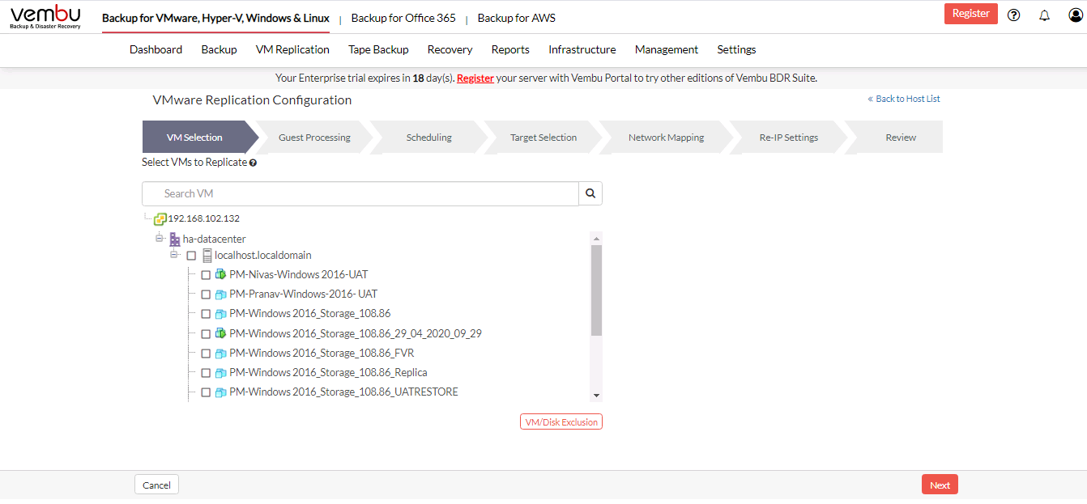Click the ha-datacenter building icon
The height and width of the screenshot is (504, 1087).
[175, 239]
